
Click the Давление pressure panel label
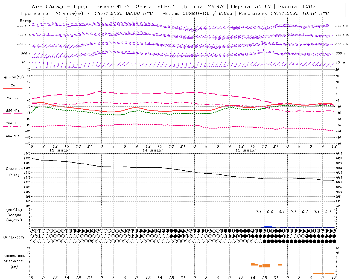pyautogui.click(x=14, y=169)
